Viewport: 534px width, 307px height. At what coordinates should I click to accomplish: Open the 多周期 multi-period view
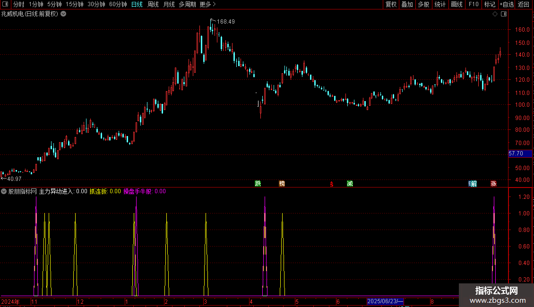point(187,4)
